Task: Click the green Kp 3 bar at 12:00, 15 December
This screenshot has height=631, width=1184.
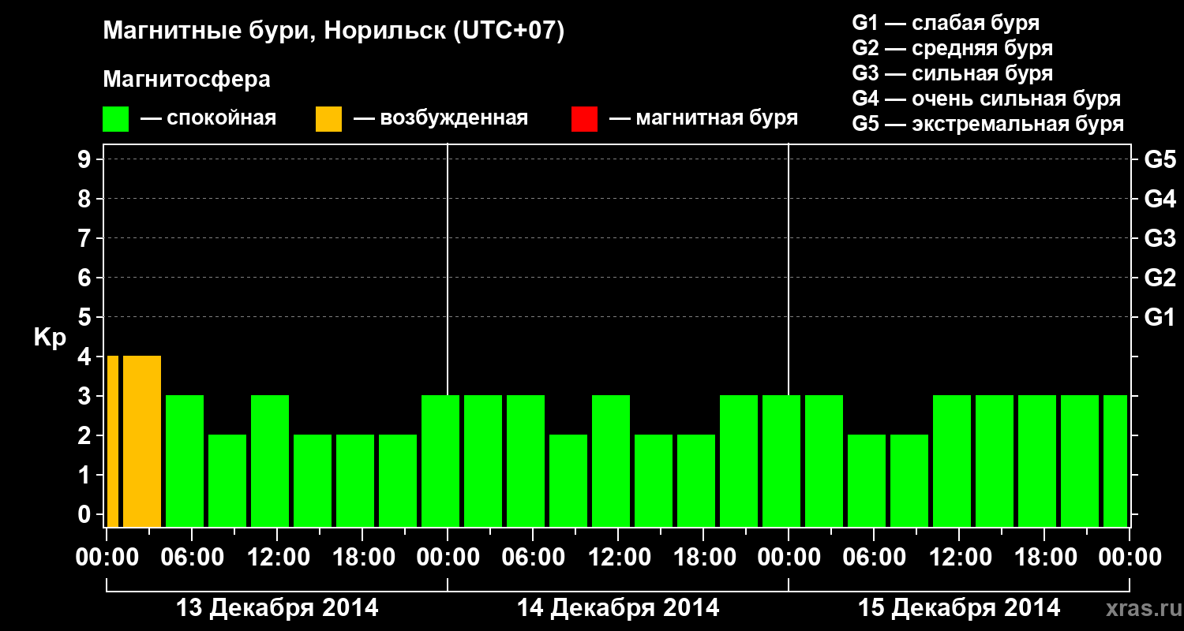Action: 952,461
